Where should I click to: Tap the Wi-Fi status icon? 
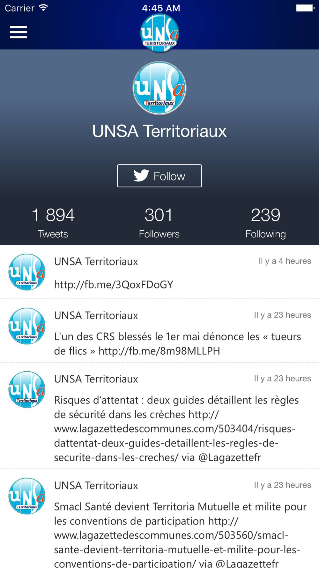(x=43, y=8)
